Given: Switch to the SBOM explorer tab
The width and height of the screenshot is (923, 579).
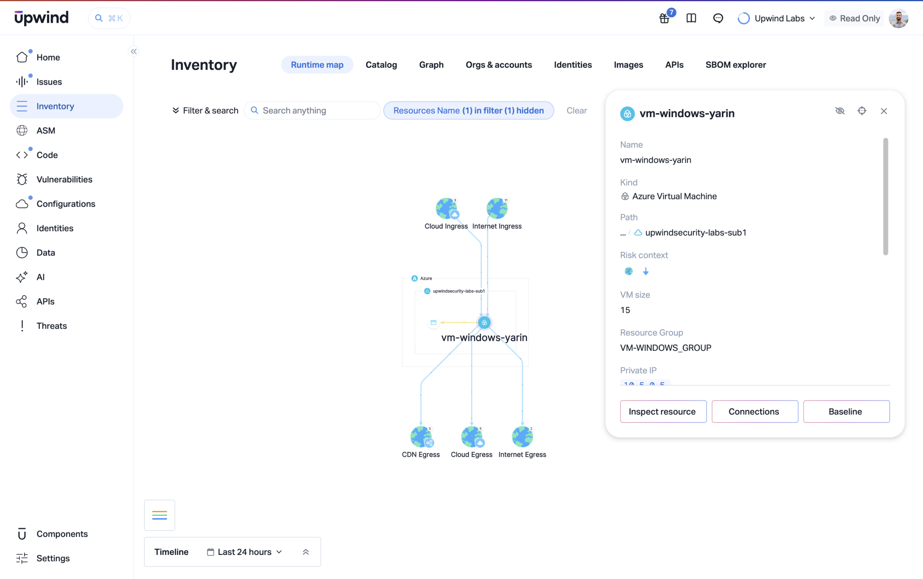Looking at the screenshot, I should (x=736, y=65).
